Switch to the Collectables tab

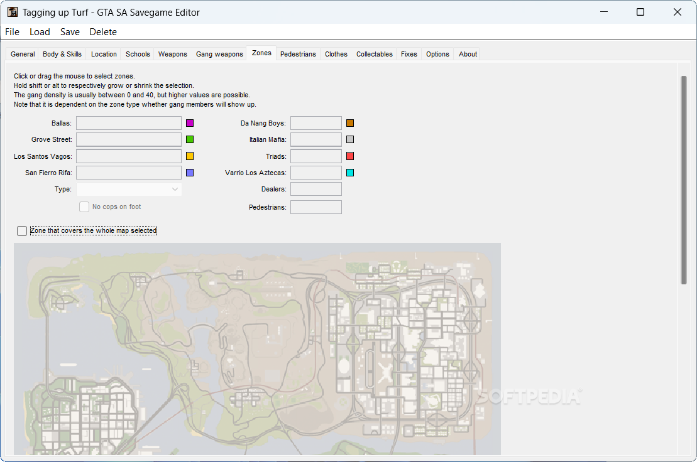375,54
